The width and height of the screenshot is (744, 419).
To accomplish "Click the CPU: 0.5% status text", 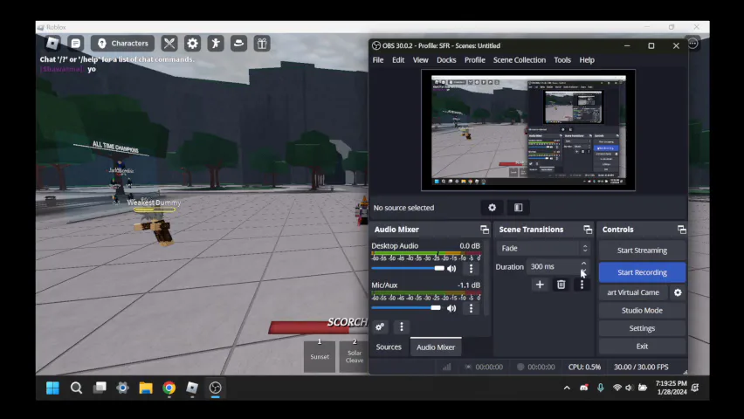I will click(584, 367).
